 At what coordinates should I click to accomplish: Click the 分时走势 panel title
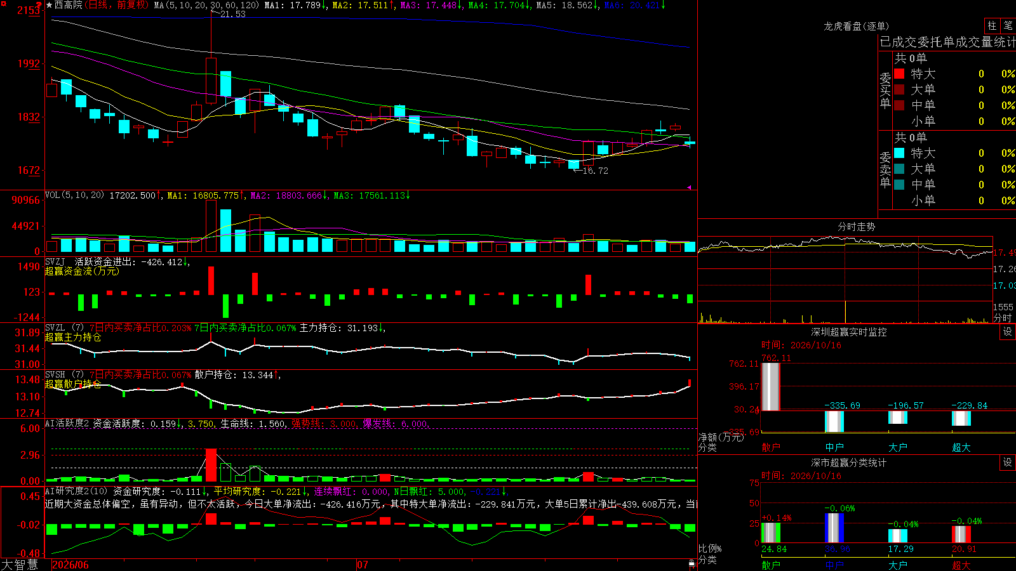point(857,226)
